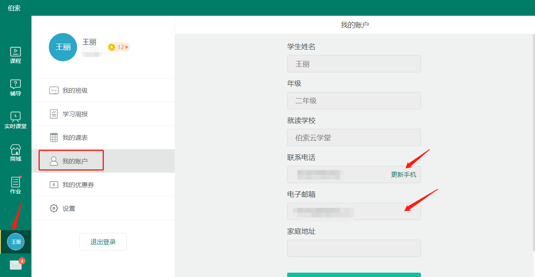Open the 作业 (Homework) sidebar icon
Image resolution: width=535 pixels, height=277 pixels.
click(x=15, y=185)
